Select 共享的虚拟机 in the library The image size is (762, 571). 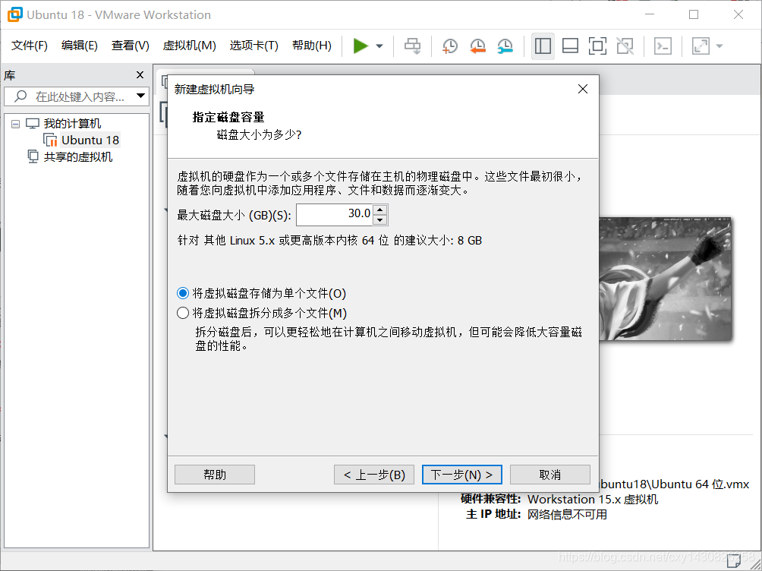pyautogui.click(x=77, y=156)
